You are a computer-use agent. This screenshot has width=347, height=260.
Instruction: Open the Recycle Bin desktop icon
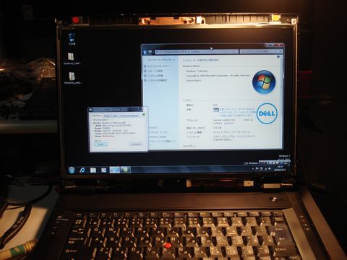[x=72, y=39]
